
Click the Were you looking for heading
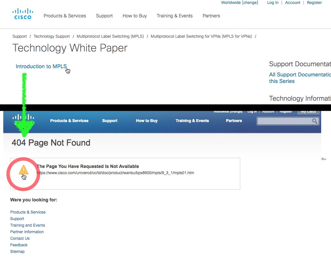tap(33, 200)
